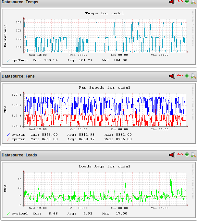Click the red pulse-line icon in Fans header

[180, 76]
